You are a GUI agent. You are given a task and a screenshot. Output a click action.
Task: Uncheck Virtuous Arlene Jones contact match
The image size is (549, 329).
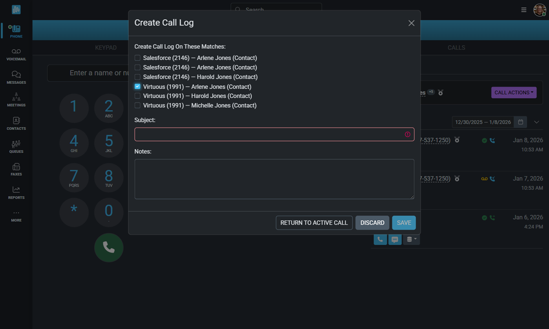[137, 86]
